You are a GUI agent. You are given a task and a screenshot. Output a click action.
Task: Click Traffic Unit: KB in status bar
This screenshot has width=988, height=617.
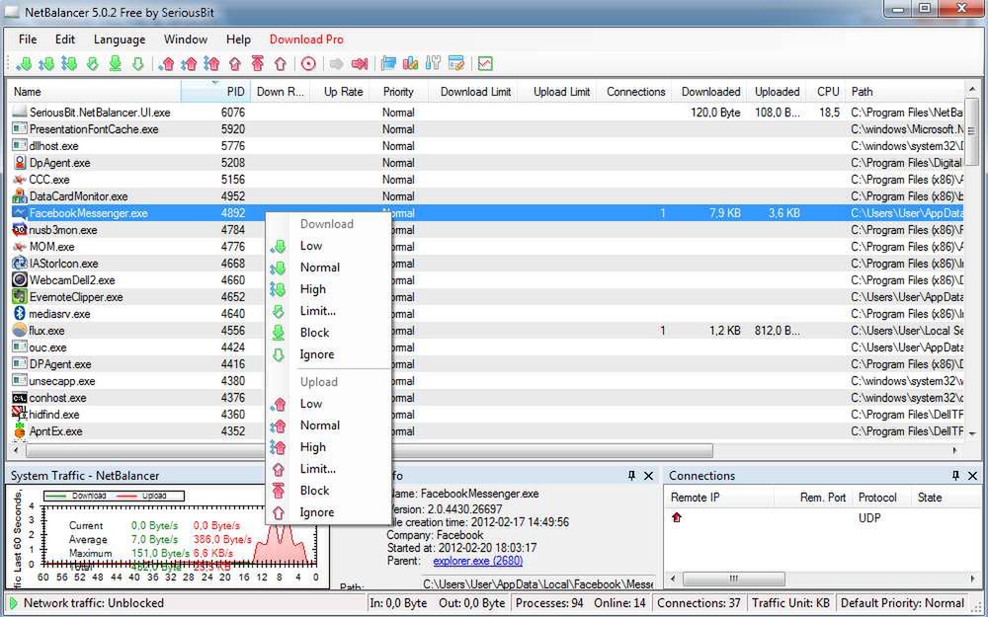coord(790,603)
